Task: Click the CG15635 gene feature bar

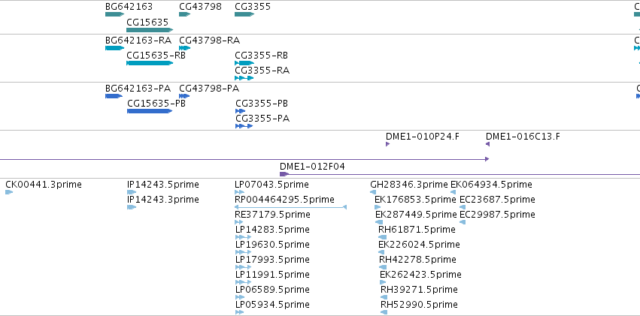Action: pyautogui.click(x=150, y=30)
